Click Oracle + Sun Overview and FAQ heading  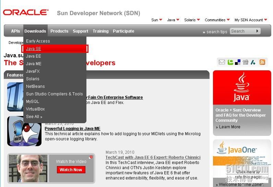240,115
